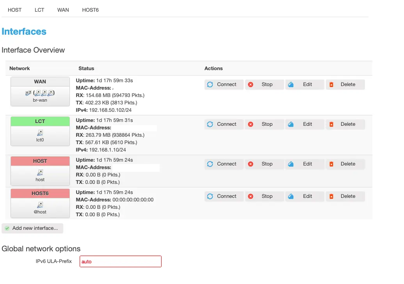Image resolution: width=404 pixels, height=284 pixels.
Task: Click the Interfaces page heading
Action: pos(24,32)
